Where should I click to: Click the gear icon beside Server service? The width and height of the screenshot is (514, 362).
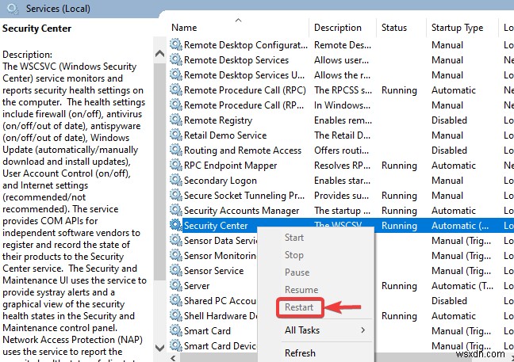click(176, 286)
